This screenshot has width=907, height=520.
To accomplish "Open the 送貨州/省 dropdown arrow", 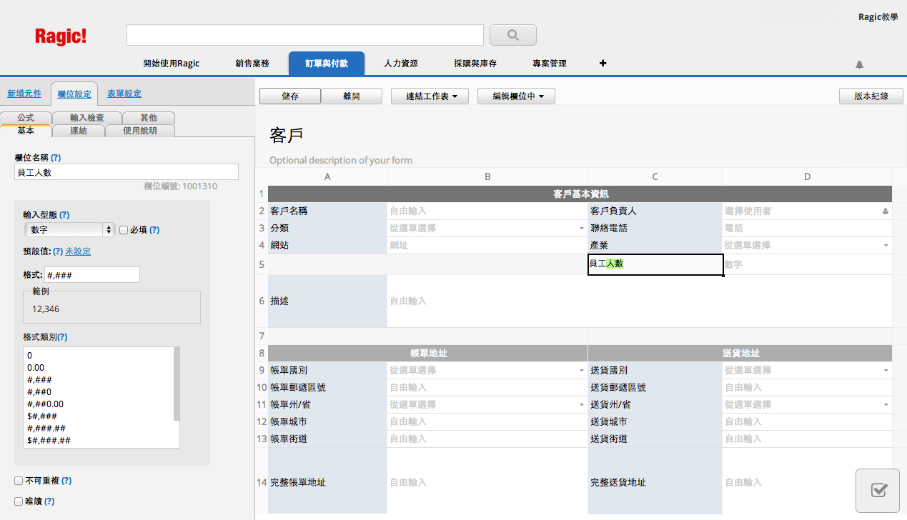I will pos(886,405).
